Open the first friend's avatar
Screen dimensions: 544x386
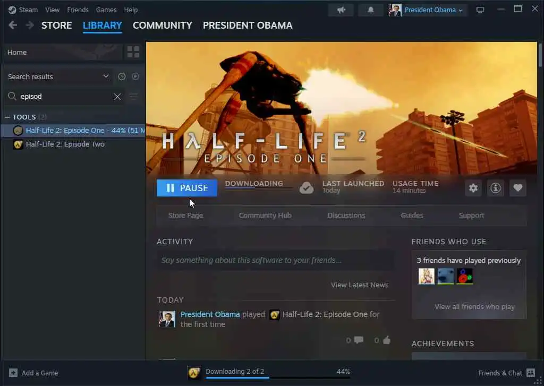coord(427,277)
